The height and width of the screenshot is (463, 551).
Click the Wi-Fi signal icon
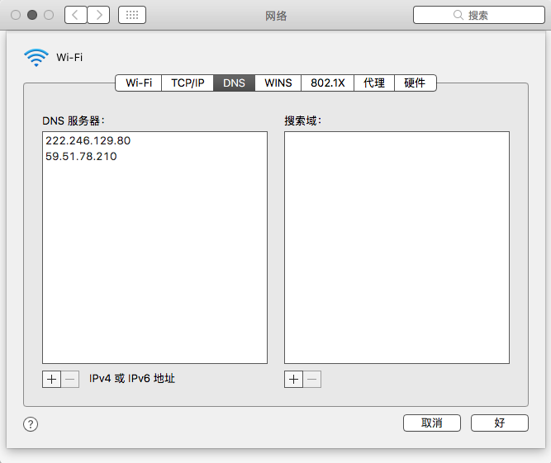tap(36, 57)
